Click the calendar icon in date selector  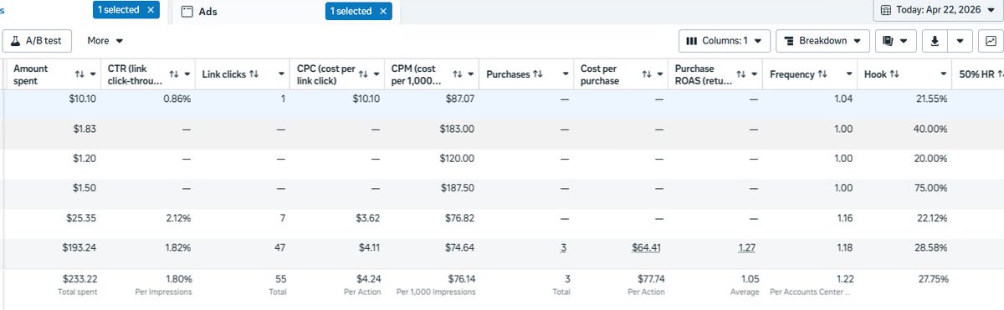pyautogui.click(x=886, y=11)
